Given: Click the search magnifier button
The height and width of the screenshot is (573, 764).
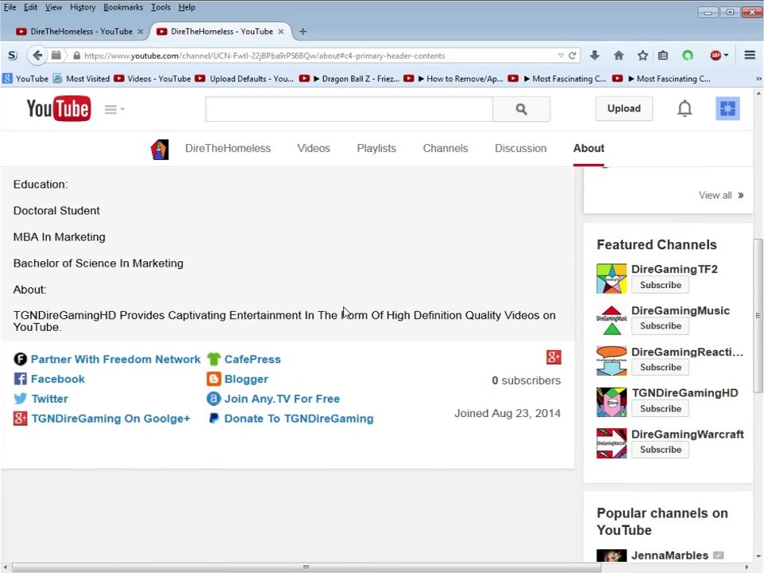Looking at the screenshot, I should (x=520, y=109).
